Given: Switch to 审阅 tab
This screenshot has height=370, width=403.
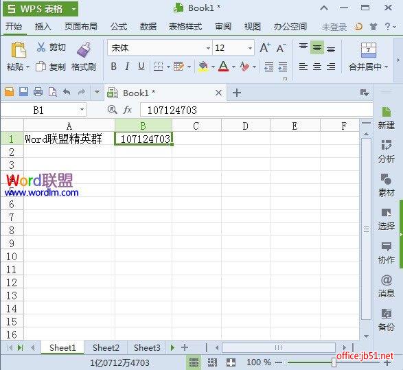Looking at the screenshot, I should click(x=223, y=27).
